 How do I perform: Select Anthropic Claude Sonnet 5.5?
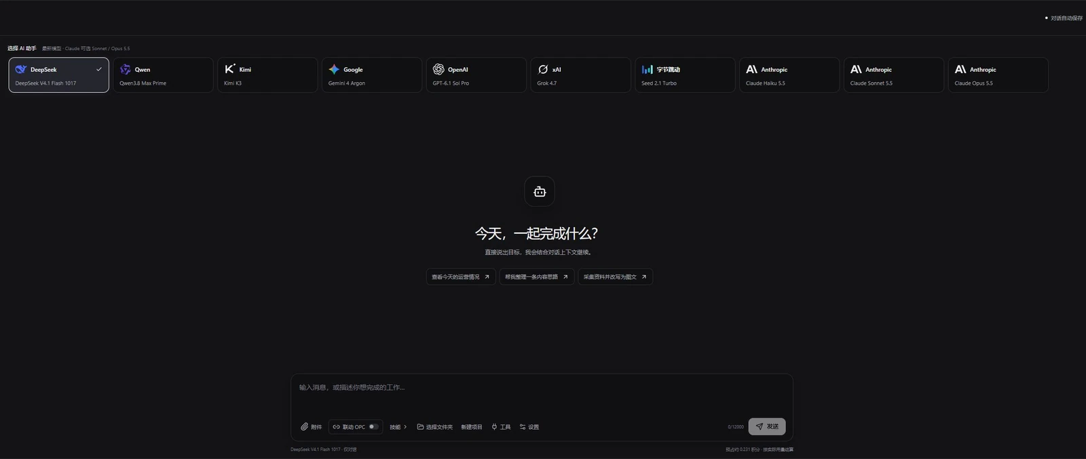pos(894,75)
